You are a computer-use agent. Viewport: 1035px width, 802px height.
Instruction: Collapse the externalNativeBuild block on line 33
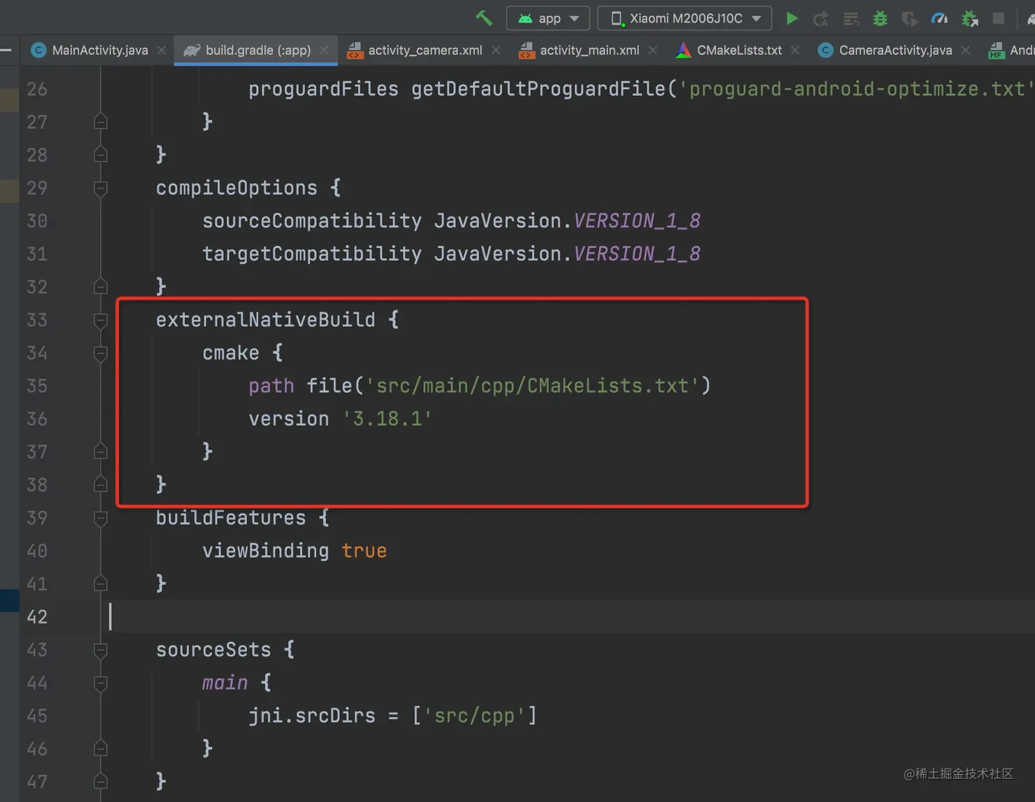tap(101, 320)
